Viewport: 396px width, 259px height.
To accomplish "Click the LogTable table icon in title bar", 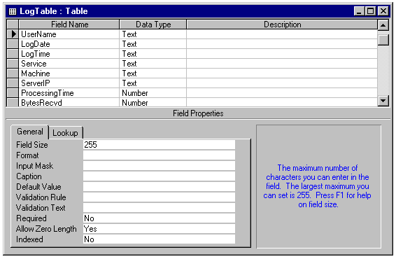I will coord(13,11).
